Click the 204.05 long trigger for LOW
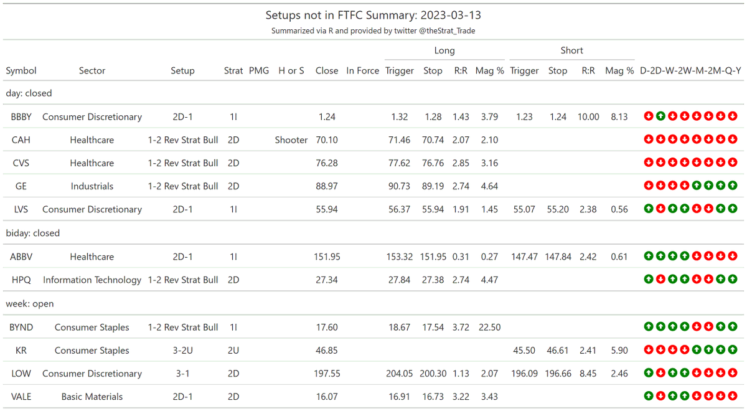 tap(400, 373)
